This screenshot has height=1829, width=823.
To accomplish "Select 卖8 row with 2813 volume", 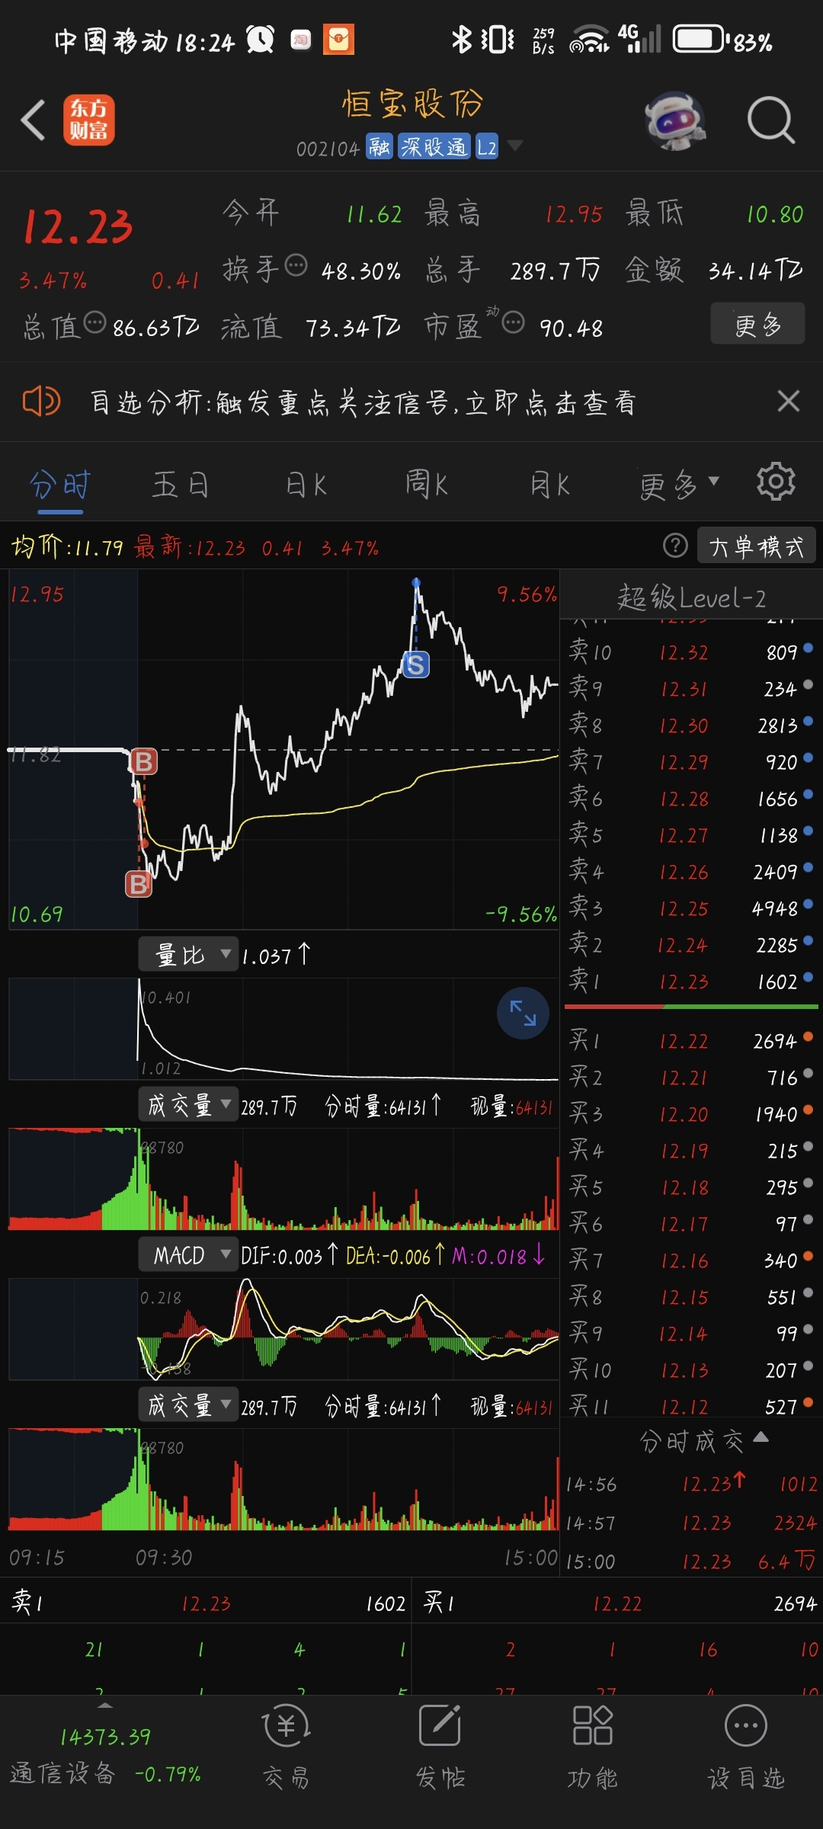I will pyautogui.click(x=691, y=726).
